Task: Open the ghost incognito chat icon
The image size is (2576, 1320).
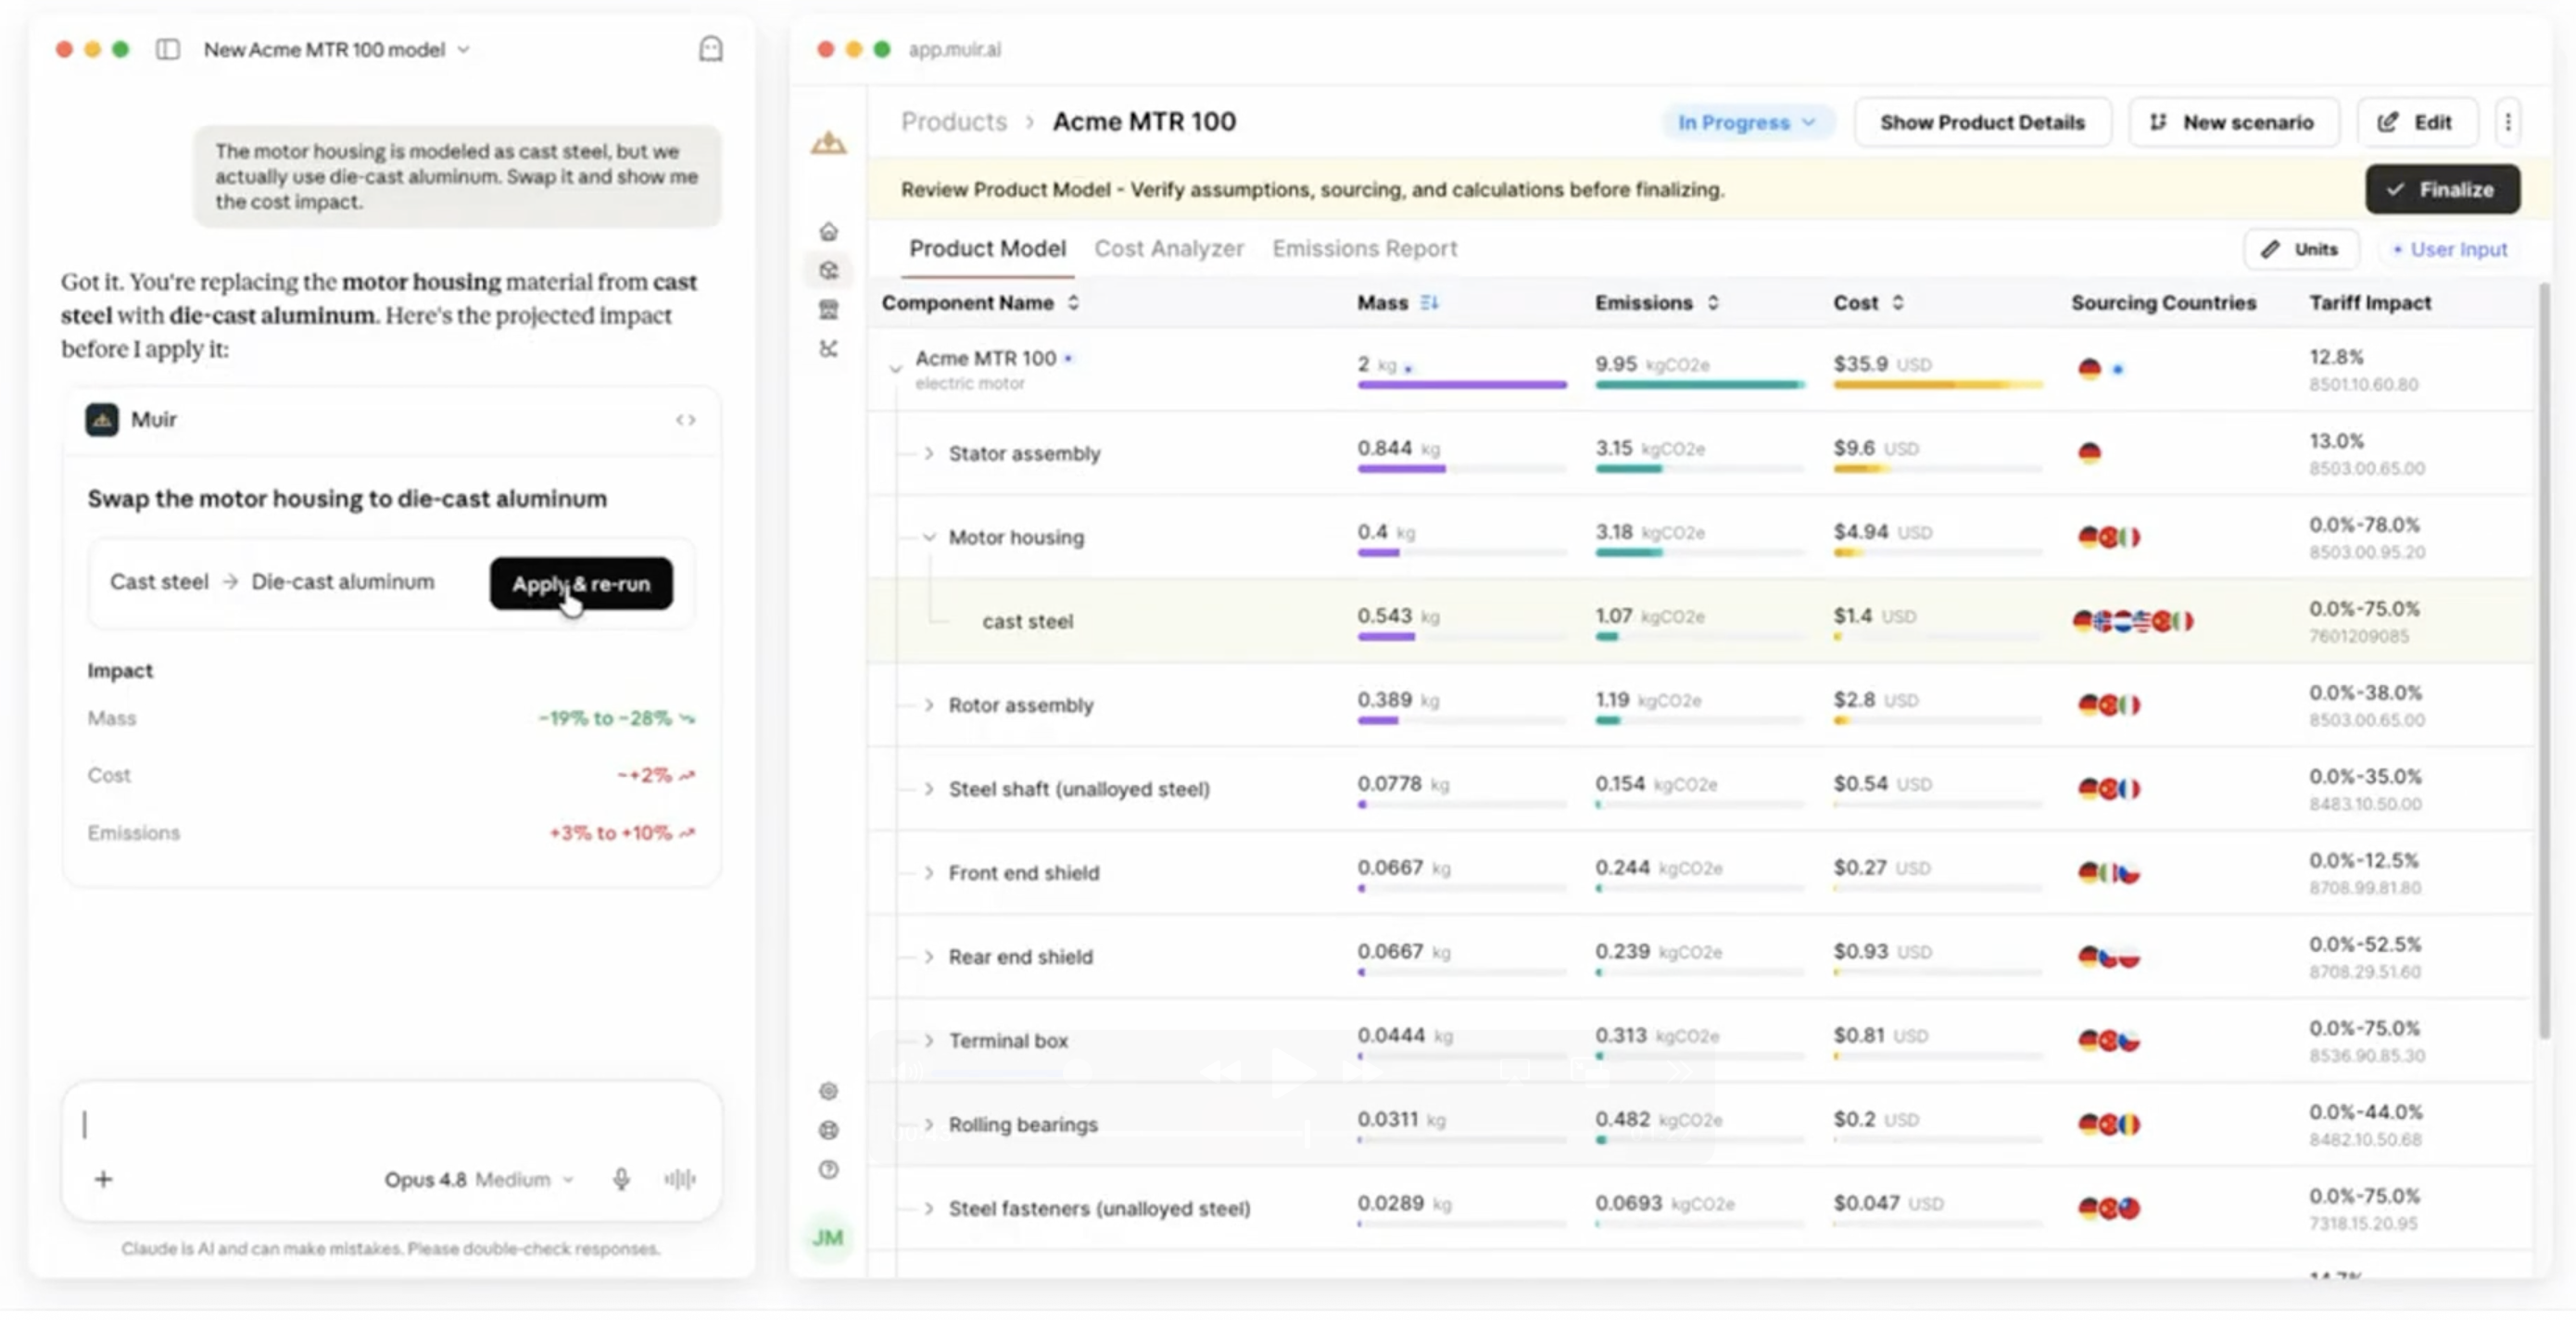Action: pos(710,49)
